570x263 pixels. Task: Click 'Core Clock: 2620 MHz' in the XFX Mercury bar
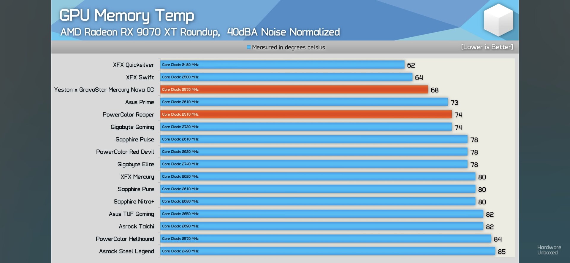pyautogui.click(x=180, y=176)
